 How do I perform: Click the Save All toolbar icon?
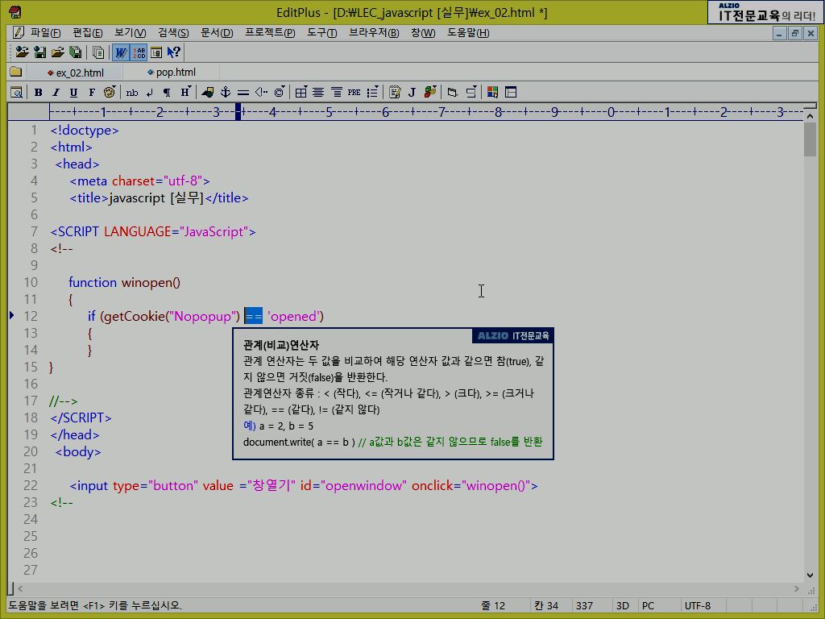click(x=75, y=52)
